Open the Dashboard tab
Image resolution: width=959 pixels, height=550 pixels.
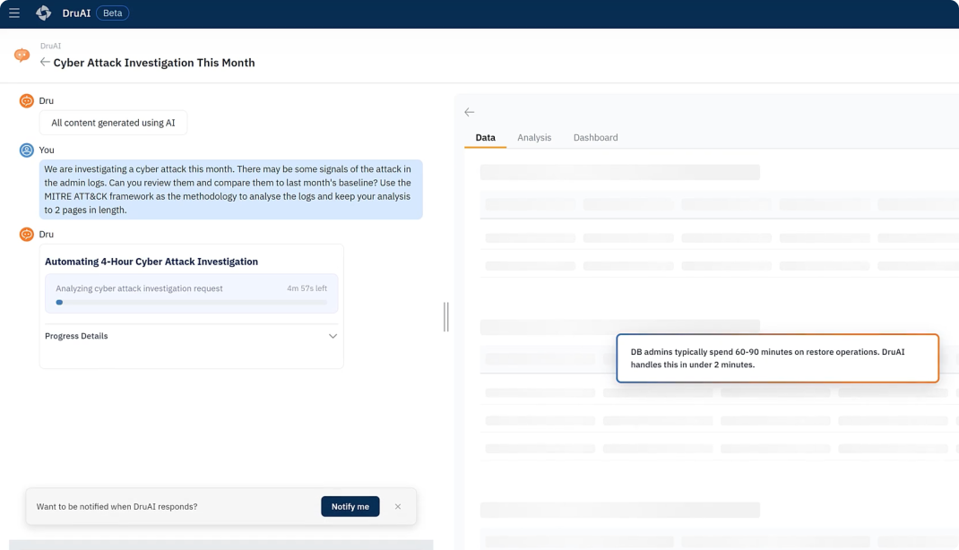595,138
